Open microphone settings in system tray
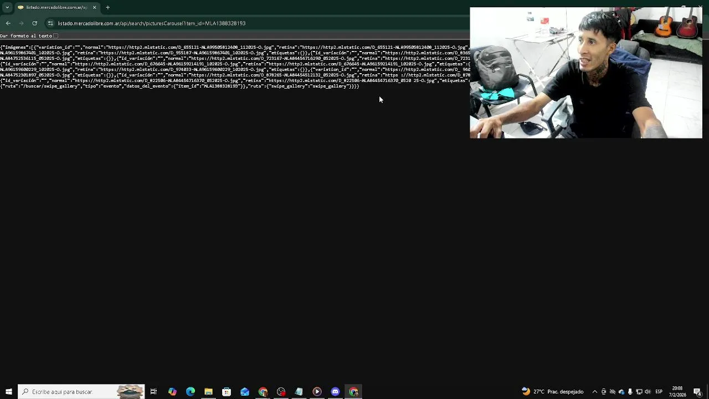 (x=630, y=392)
